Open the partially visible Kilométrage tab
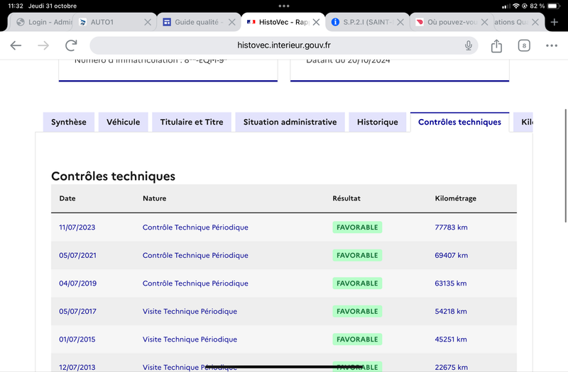568x372 pixels. (523, 122)
